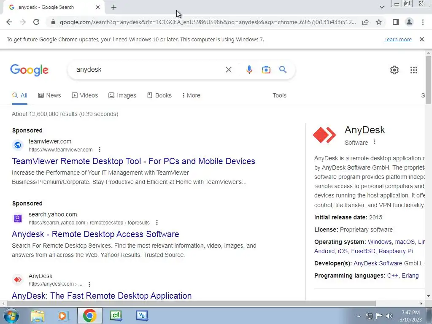This screenshot has width=432, height=324.
Task: Open the Erlang programming language link
Action: 410,276
